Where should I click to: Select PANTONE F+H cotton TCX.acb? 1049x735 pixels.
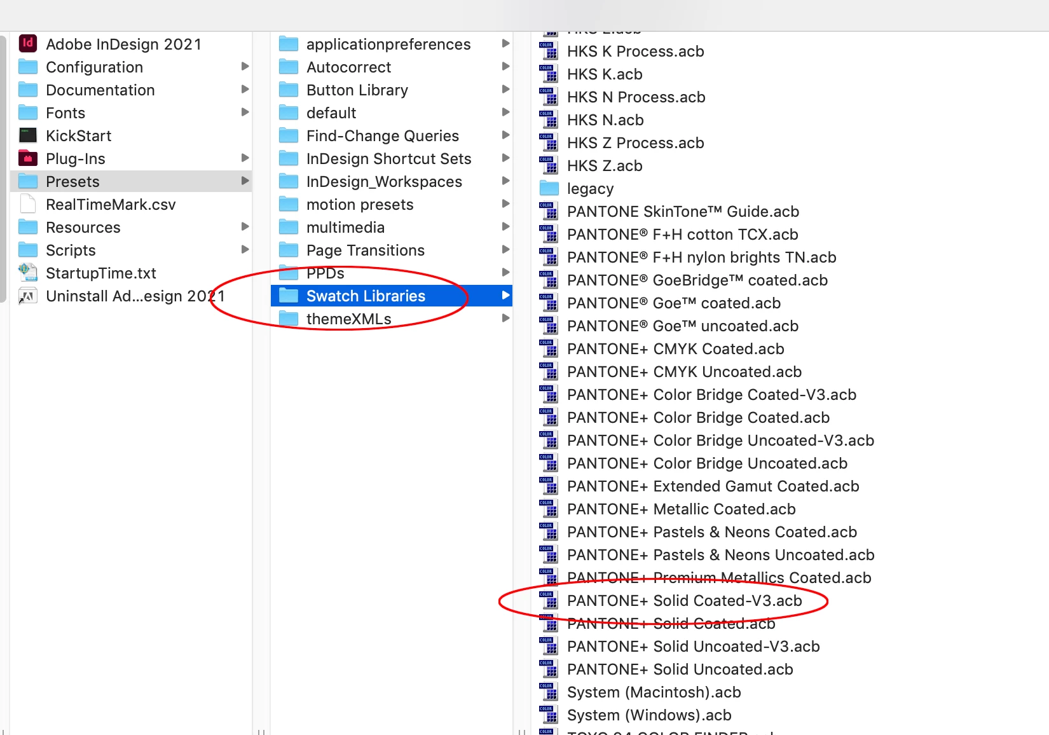pyautogui.click(x=682, y=235)
